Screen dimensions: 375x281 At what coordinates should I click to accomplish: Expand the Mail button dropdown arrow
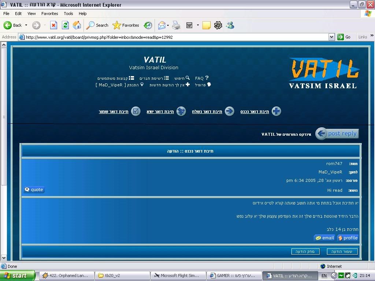[x=168, y=25]
